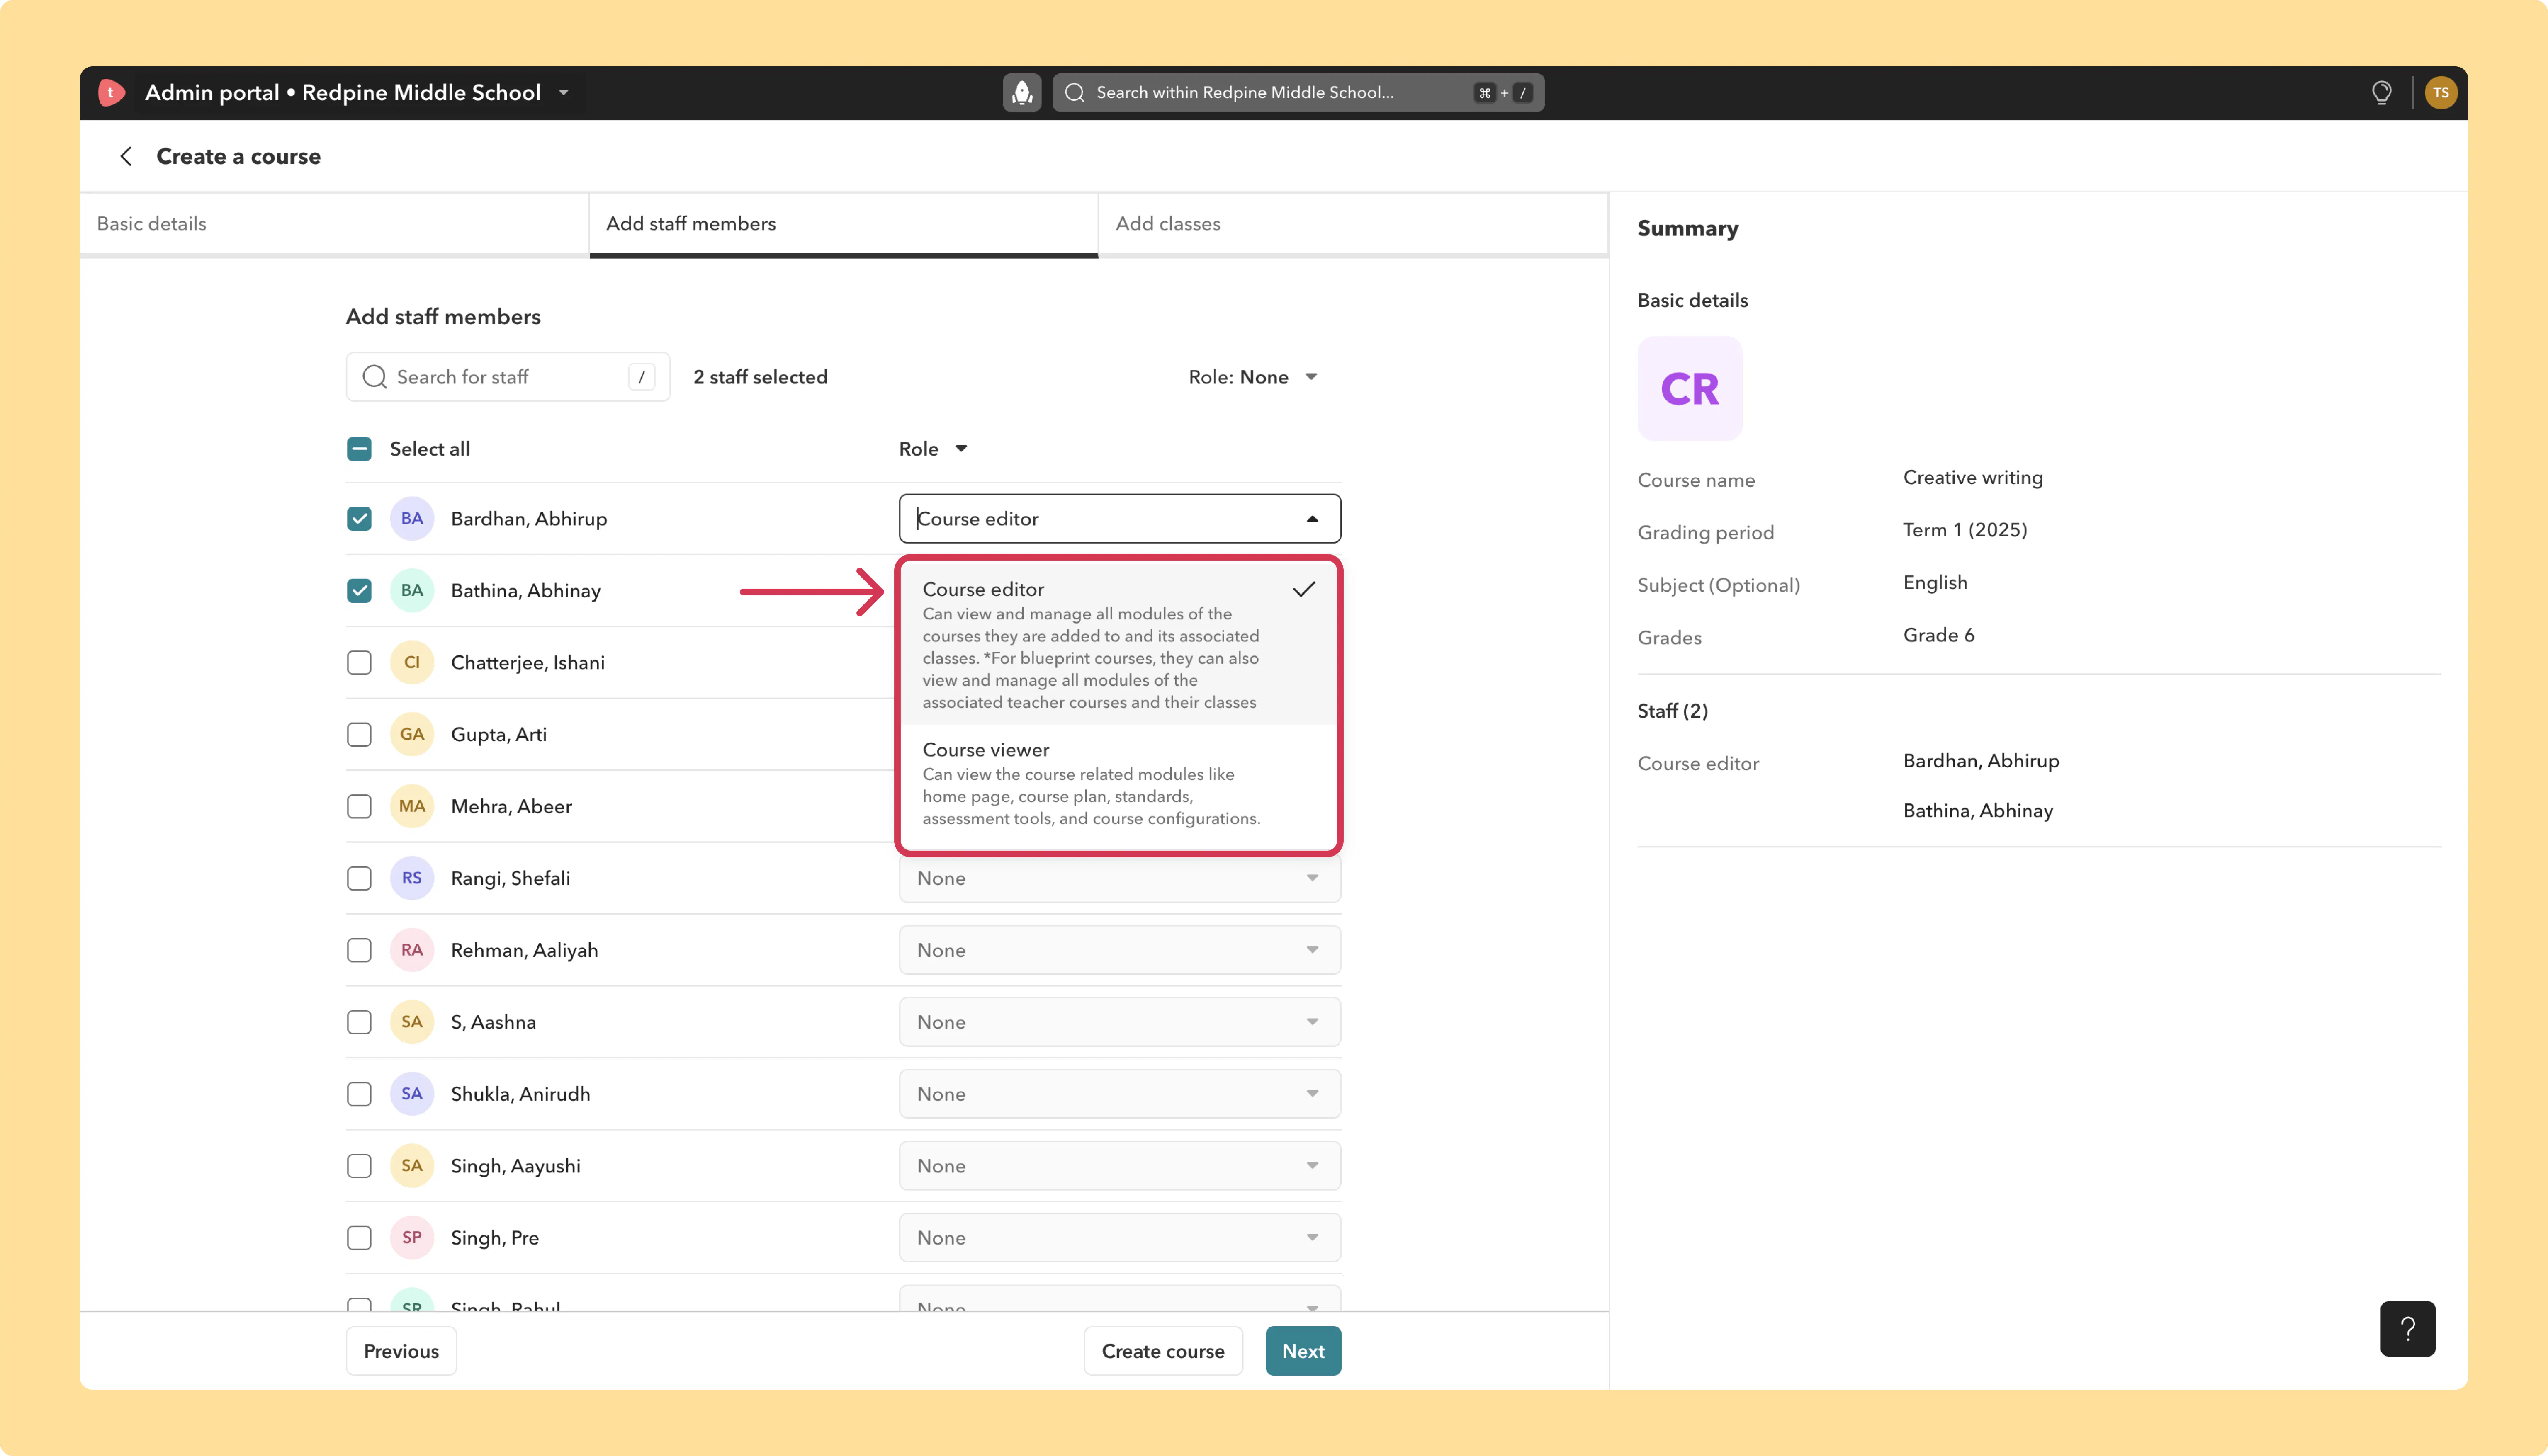
Task: Toggle the Select all checkbox
Action: point(359,449)
